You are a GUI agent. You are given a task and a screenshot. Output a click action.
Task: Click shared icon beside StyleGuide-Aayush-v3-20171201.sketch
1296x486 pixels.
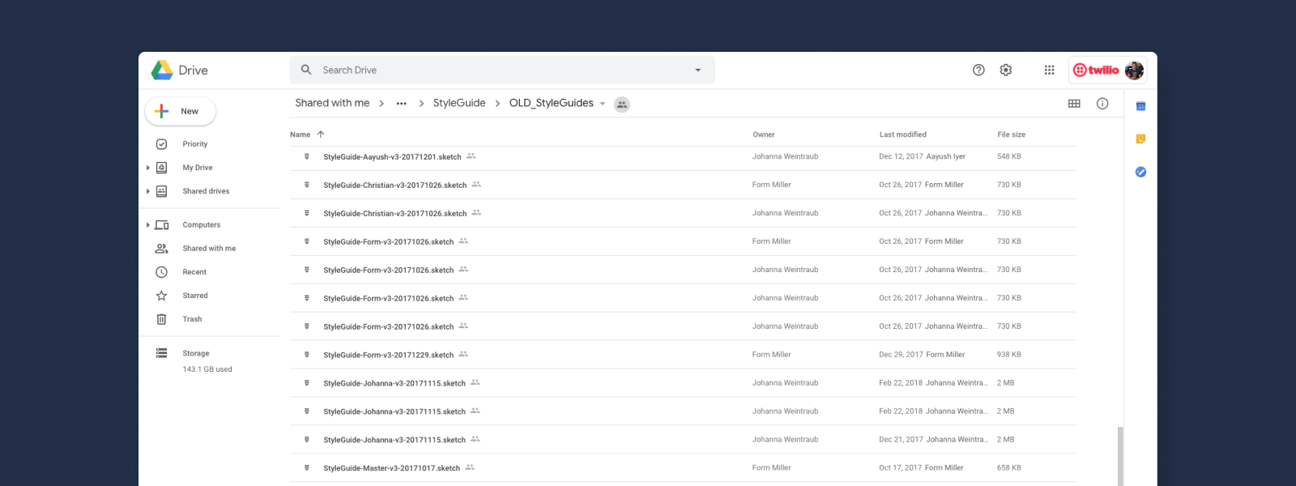point(471,156)
